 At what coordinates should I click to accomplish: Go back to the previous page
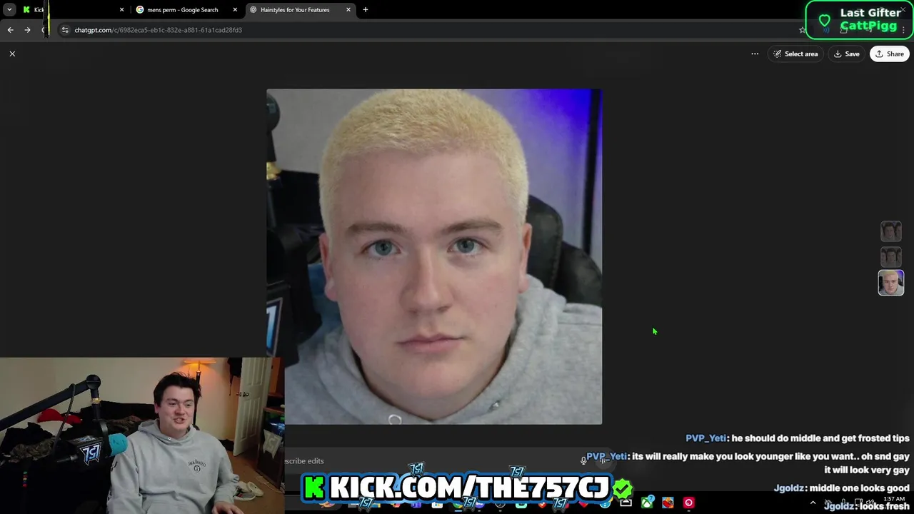10,30
